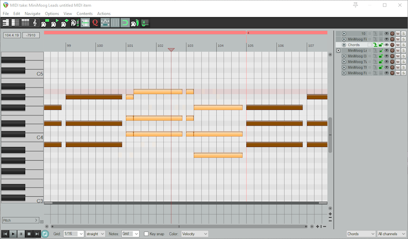
Task: Open the All channels dropdown
Action: (x=391, y=234)
